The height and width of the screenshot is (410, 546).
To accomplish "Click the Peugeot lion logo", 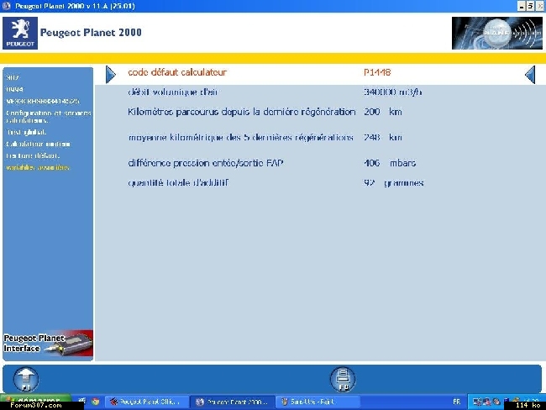I will (20, 33).
